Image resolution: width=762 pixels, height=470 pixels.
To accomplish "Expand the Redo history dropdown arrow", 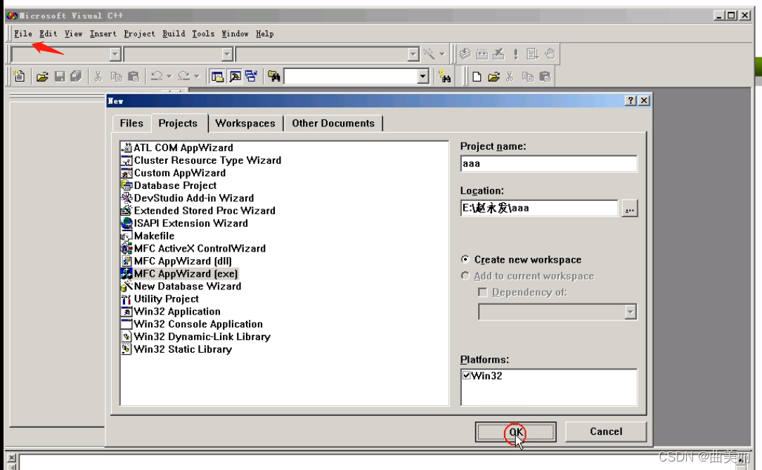I will pos(196,77).
